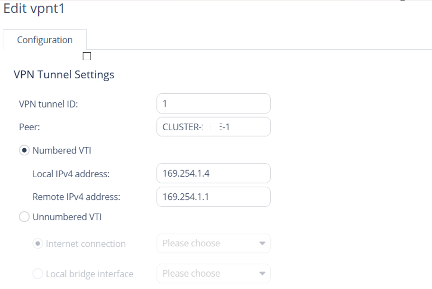432x289 pixels.
Task: Click the Edit vpnt1 page title
Action: coord(34,9)
